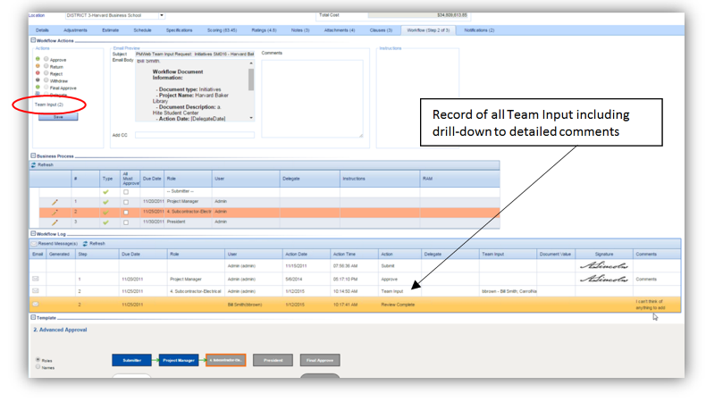The width and height of the screenshot is (706, 402).
Task: Click the pencil edit icon for Project Manager row
Action: pos(55,202)
